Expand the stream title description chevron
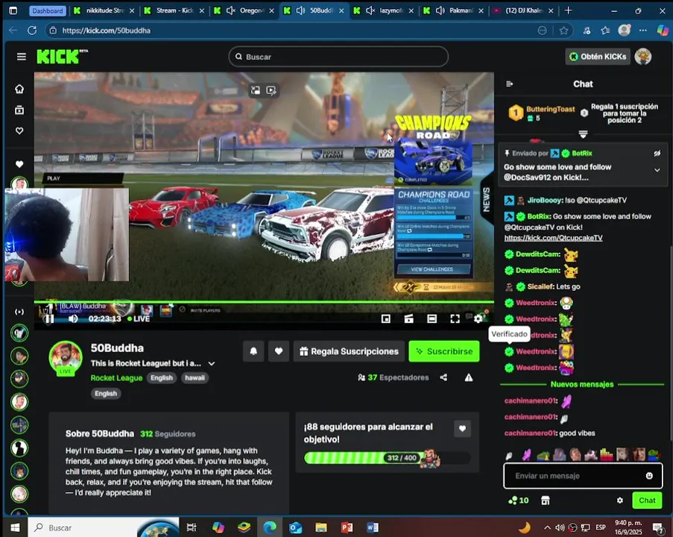 point(212,363)
